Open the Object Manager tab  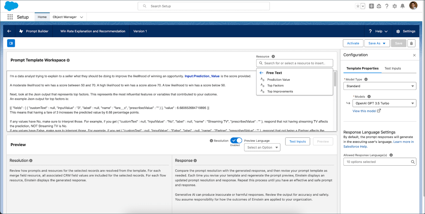point(65,17)
